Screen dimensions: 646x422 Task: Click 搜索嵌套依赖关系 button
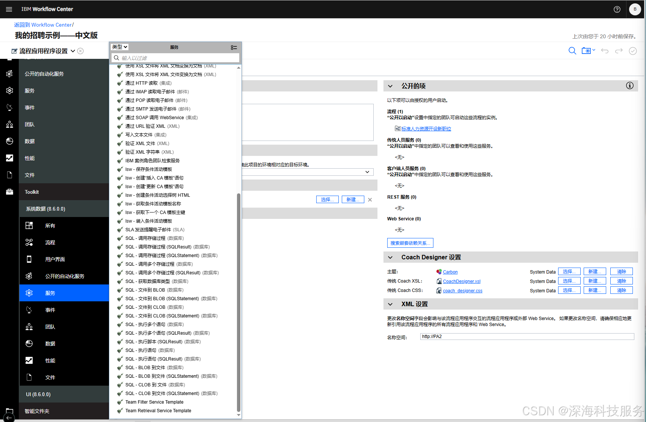(410, 243)
